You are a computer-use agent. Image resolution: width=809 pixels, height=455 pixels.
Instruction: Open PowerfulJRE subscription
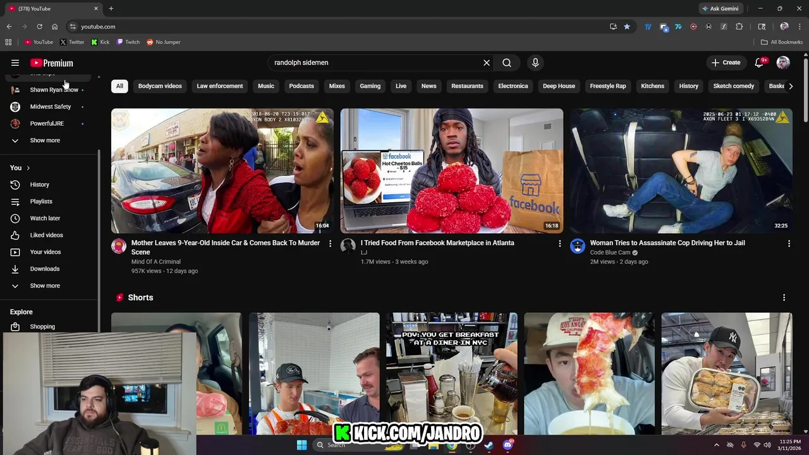click(x=51, y=123)
